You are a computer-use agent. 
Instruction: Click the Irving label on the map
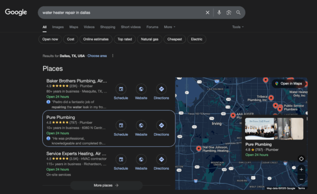coord(217,123)
